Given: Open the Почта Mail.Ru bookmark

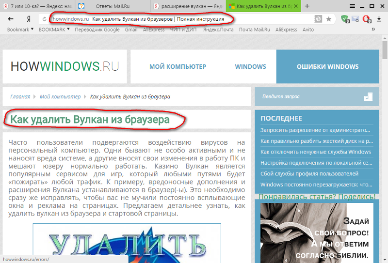Looking at the screenshot, I should click(254, 30).
